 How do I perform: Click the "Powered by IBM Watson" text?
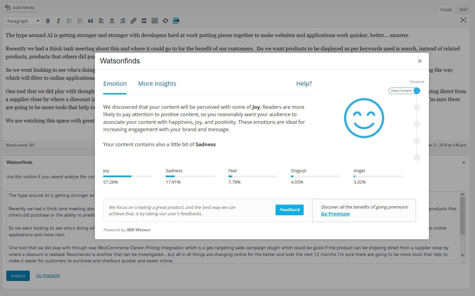pos(127,230)
